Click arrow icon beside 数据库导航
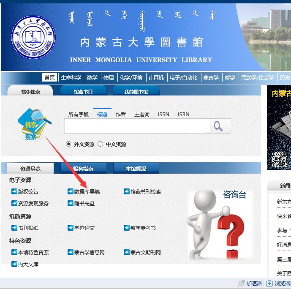291x289 pixels. [x=71, y=191]
